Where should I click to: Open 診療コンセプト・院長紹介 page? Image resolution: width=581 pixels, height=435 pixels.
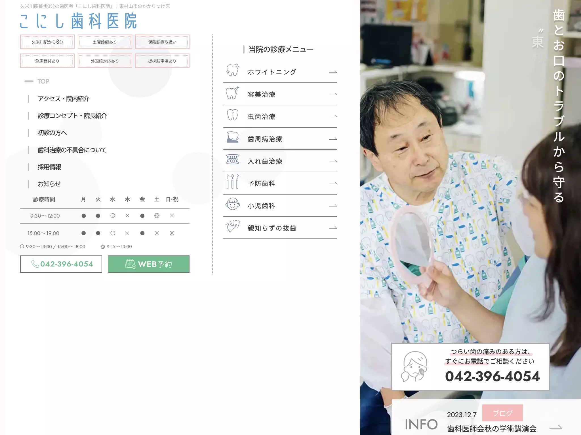click(x=72, y=116)
